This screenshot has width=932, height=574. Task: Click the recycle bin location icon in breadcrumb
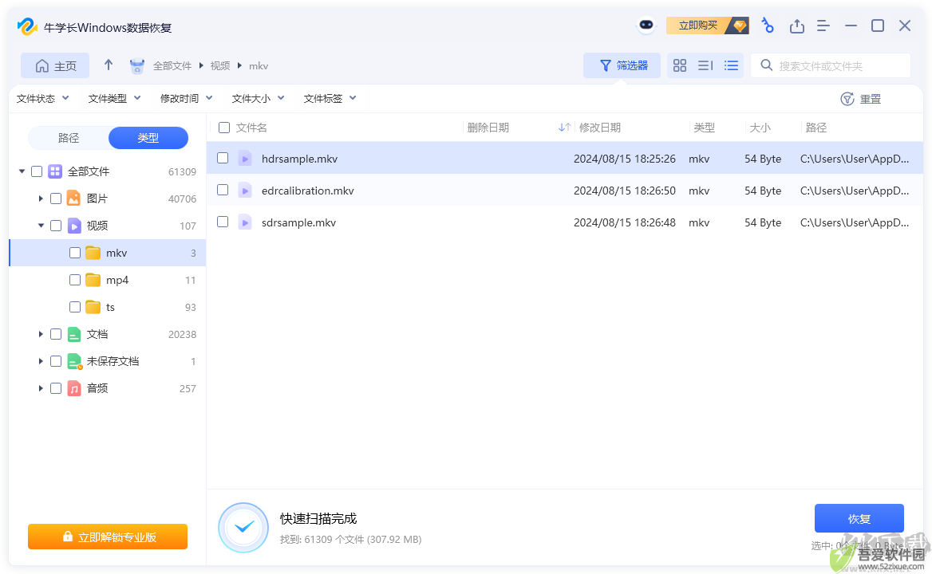point(137,66)
